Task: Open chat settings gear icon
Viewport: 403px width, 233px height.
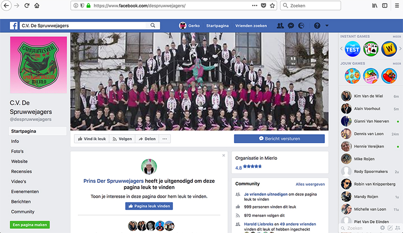Action: (383, 228)
